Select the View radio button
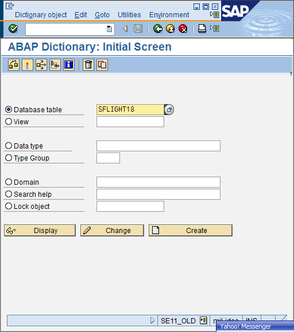This screenshot has width=294, height=332. pyautogui.click(x=9, y=121)
